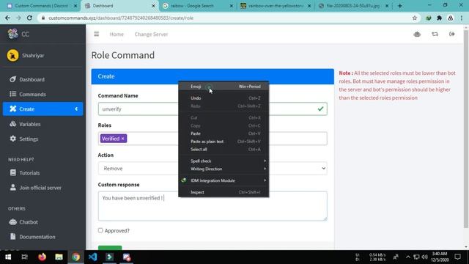Click the Chrome taskbar icon
The height and width of the screenshot is (264, 469).
point(75,257)
